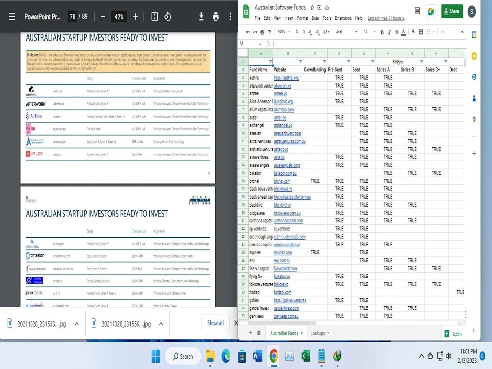Undo the last action in Sheets

248,31
